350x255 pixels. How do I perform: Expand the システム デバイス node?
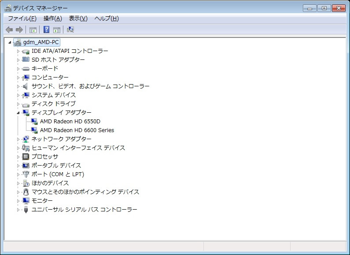click(18, 95)
